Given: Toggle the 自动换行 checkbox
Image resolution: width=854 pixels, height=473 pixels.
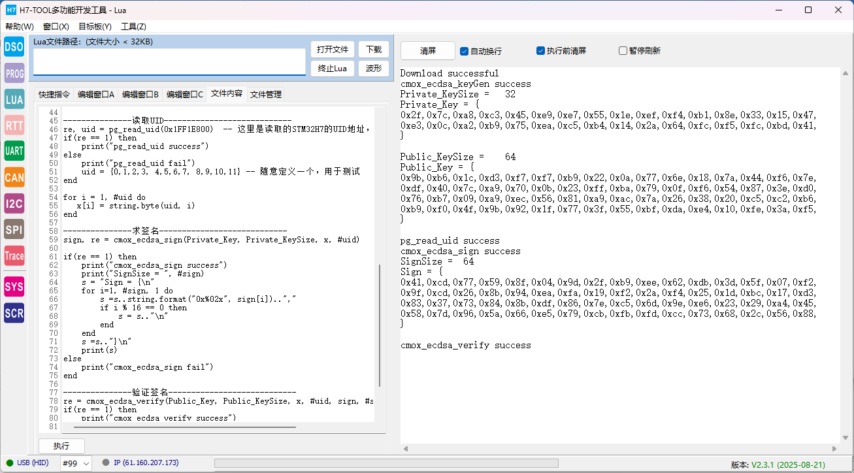Looking at the screenshot, I should [x=465, y=51].
